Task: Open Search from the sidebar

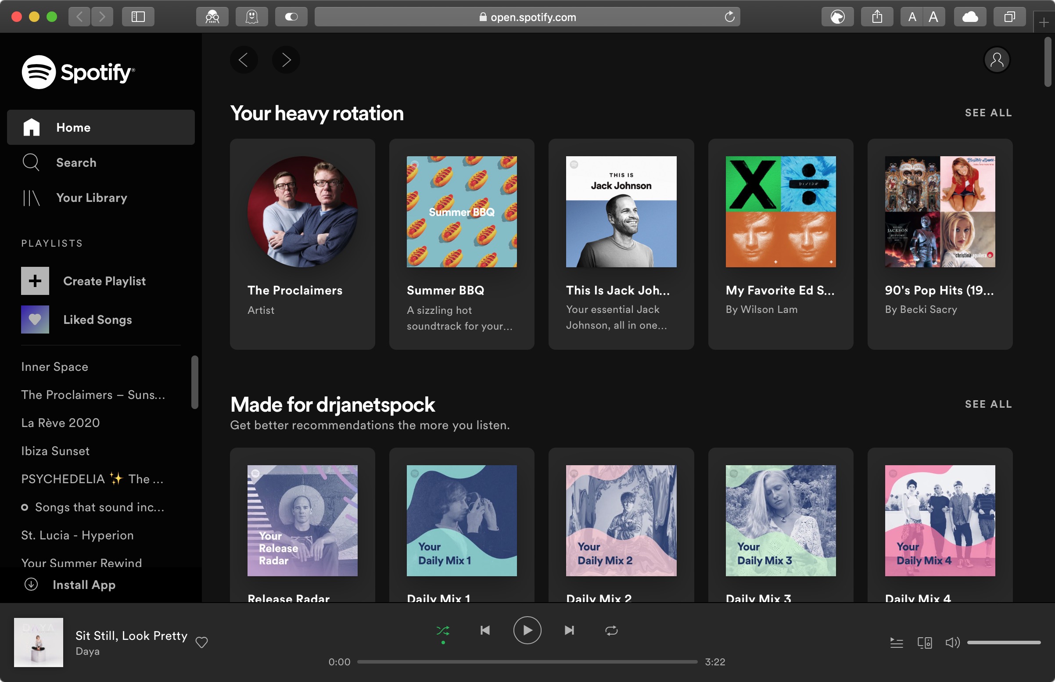Action: (x=76, y=162)
